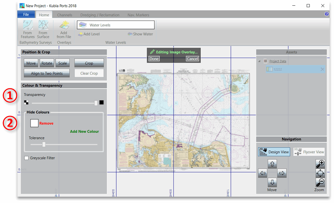Image resolution: width=334 pixels, height=203 pixels.
Task: Pan the view down with the arrow
Action: (x=272, y=182)
